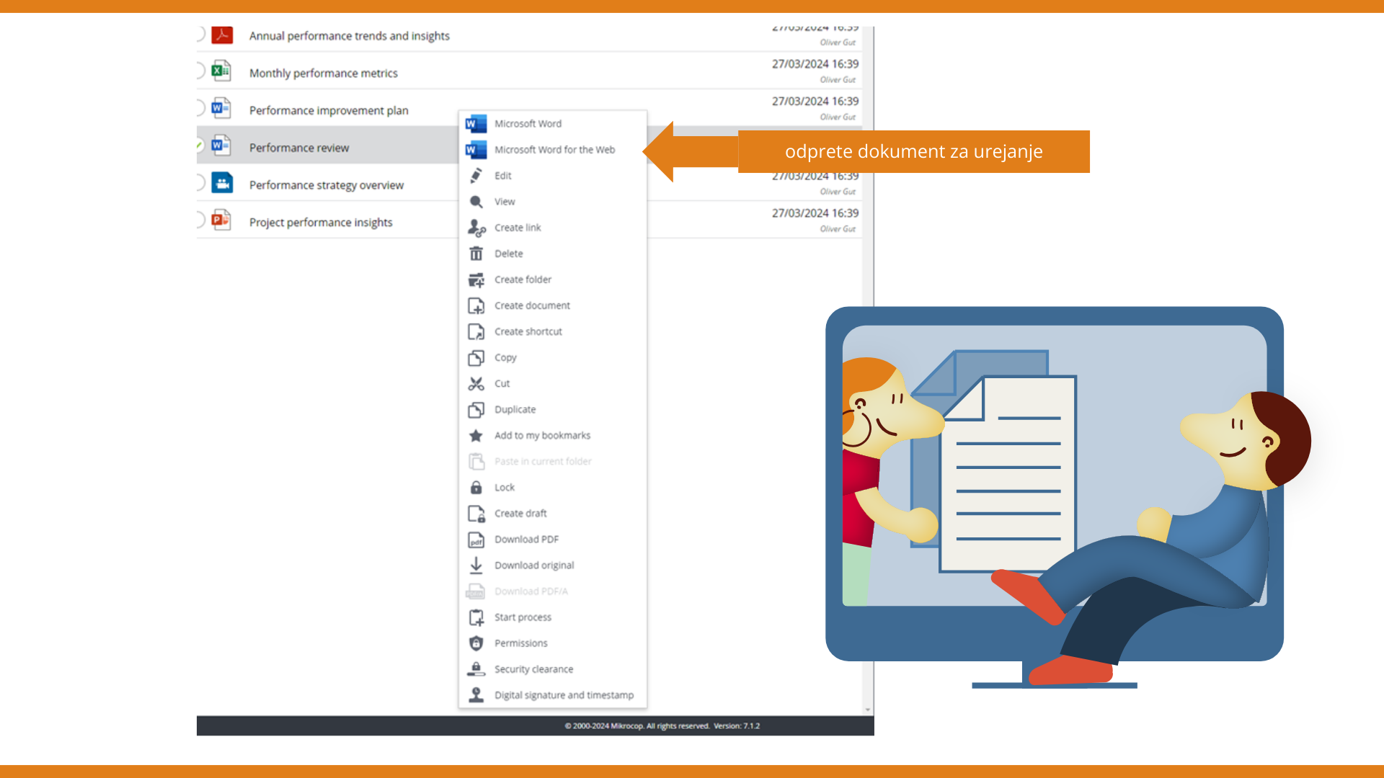
Task: Click the Download original arrow icon
Action: [476, 565]
